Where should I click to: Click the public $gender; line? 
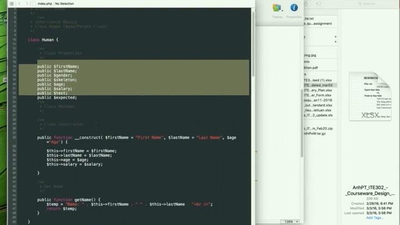pos(54,75)
